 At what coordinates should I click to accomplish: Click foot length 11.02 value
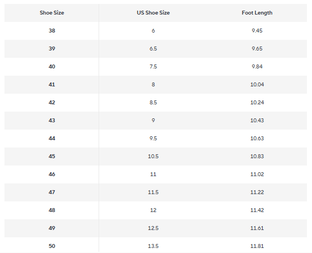pos(257,174)
